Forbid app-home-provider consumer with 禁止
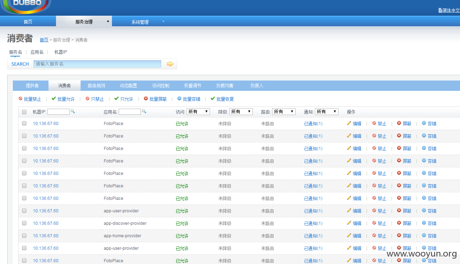The width and height of the screenshot is (460, 264). coord(379,236)
